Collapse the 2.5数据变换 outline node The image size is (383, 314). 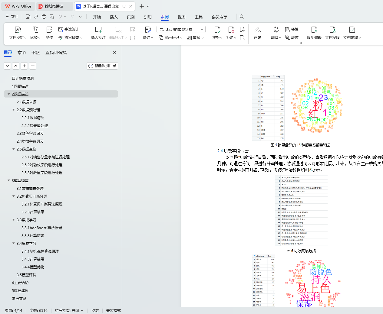(13, 149)
